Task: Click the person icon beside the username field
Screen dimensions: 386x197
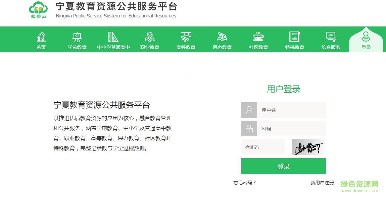Action: (x=249, y=110)
